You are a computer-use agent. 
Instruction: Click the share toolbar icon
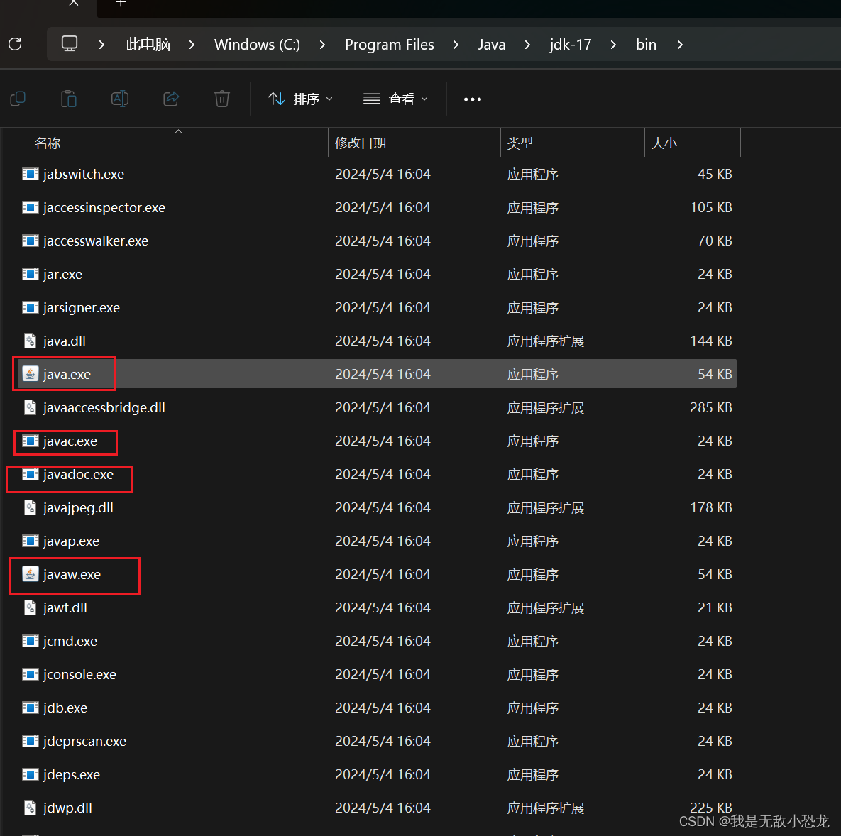pyautogui.click(x=171, y=99)
